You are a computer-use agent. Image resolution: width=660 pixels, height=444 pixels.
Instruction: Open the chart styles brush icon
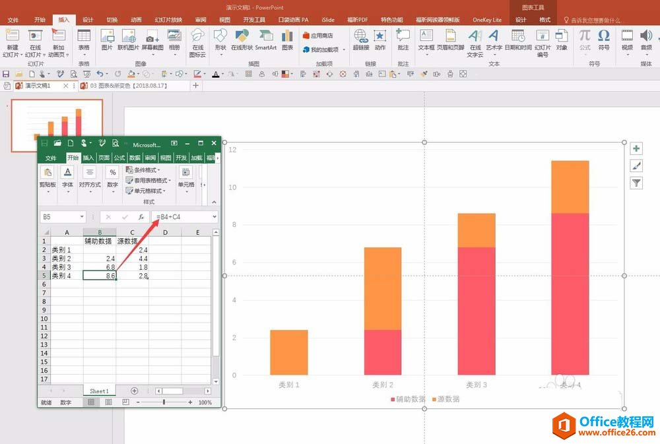(x=636, y=166)
